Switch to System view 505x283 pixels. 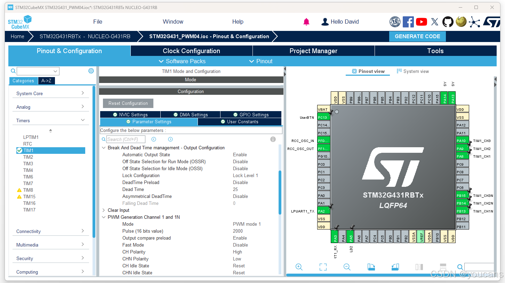tap(413, 71)
